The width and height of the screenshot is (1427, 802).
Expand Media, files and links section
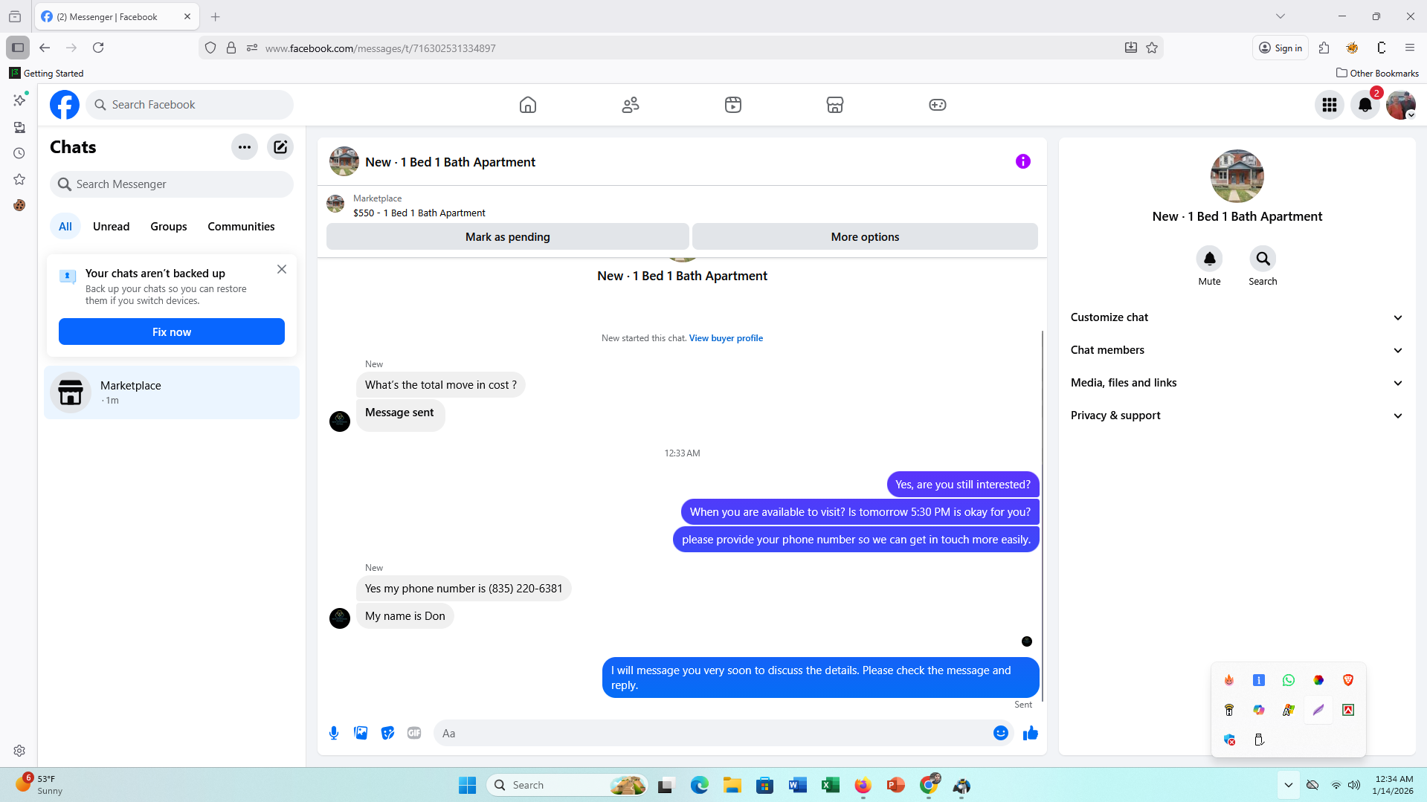(1237, 383)
